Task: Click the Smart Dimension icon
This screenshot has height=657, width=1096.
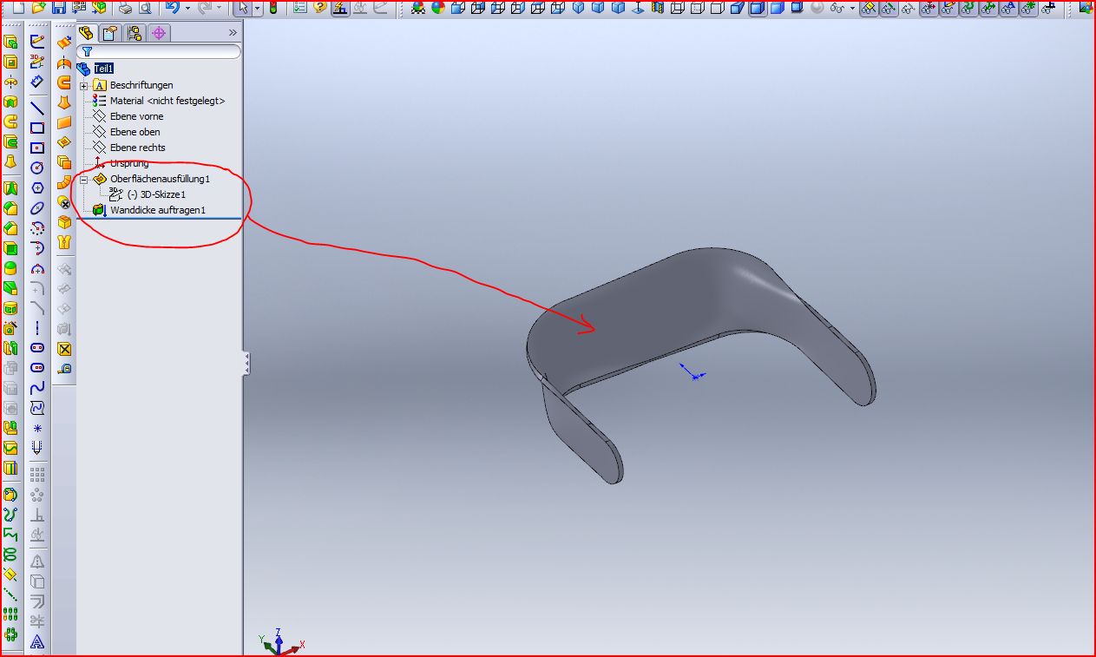Action: [37, 82]
